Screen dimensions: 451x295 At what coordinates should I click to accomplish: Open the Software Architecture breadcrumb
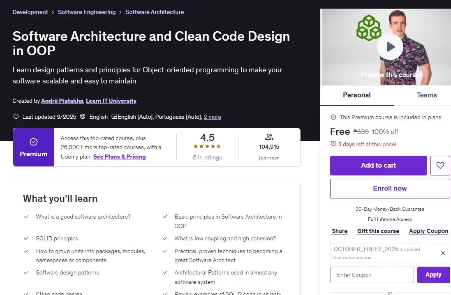(x=155, y=12)
